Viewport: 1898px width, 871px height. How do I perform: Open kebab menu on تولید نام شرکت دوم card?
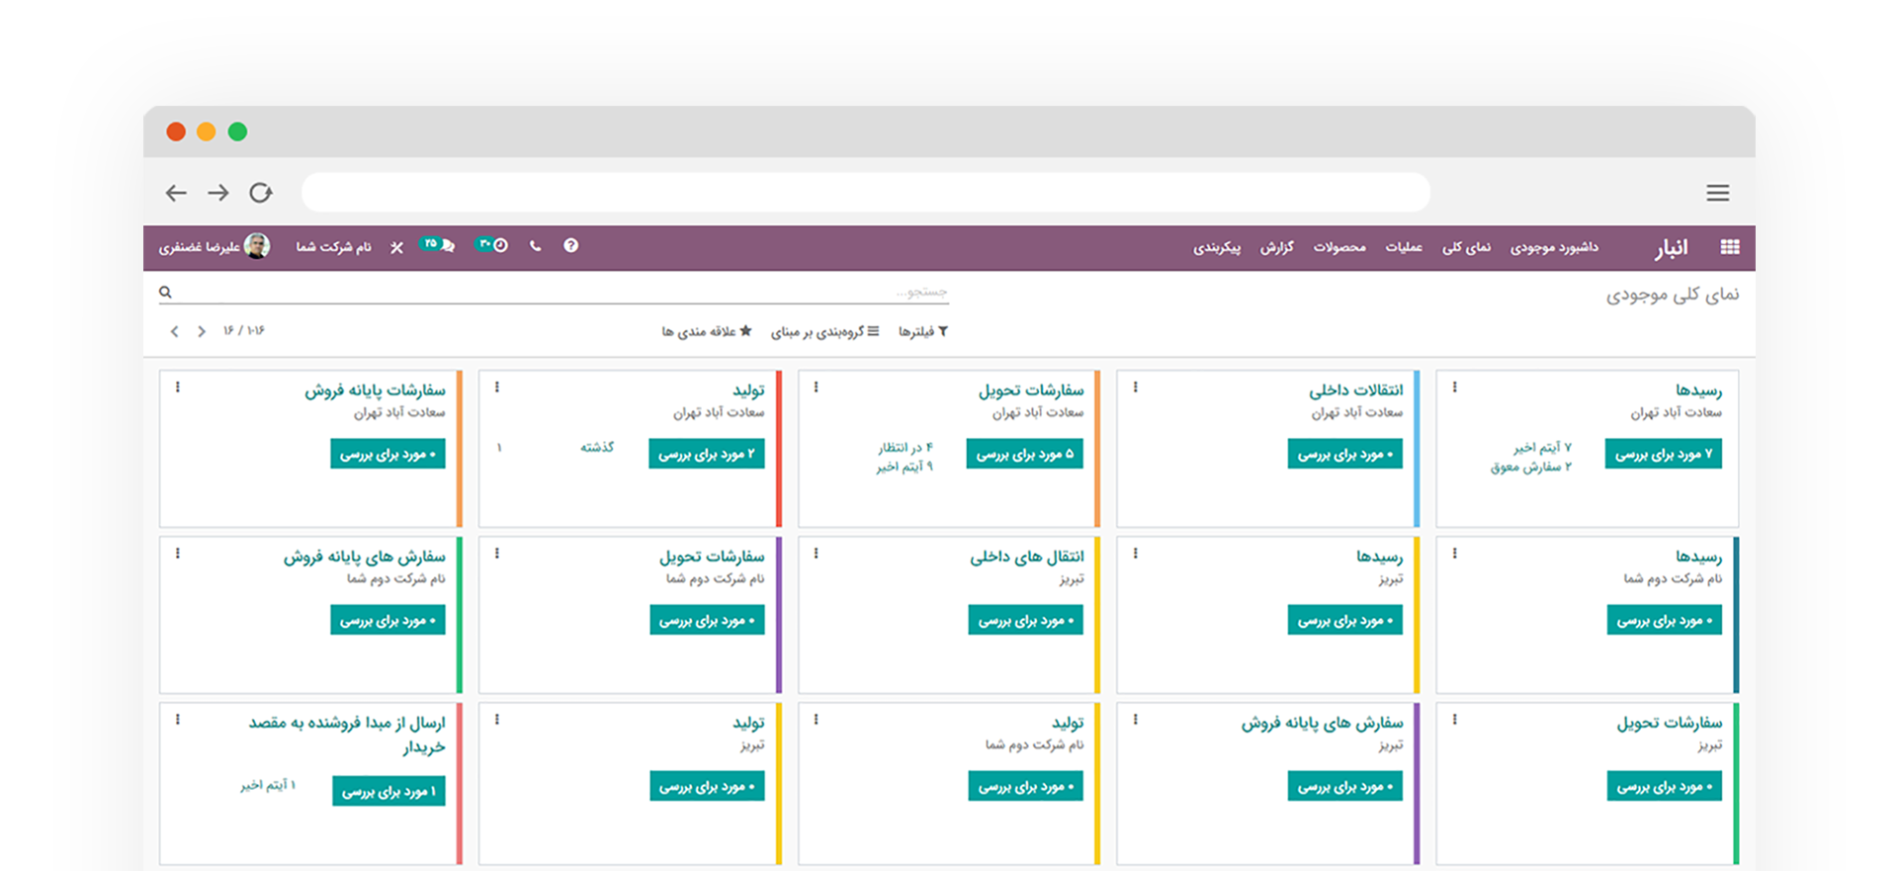816,720
